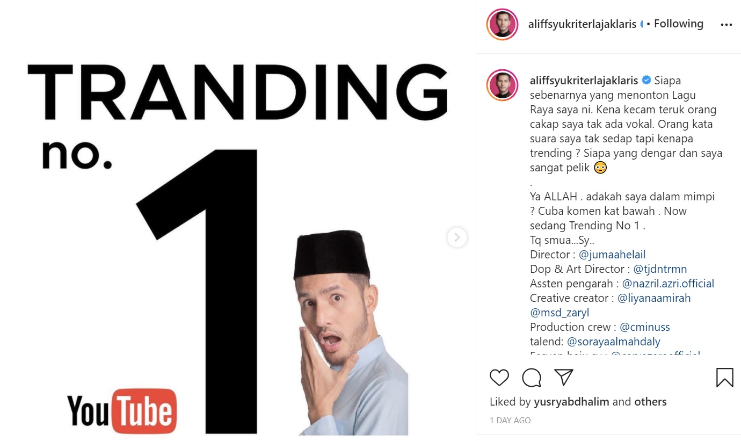The width and height of the screenshot is (741, 441).
Task: Toggle the Following button in header
Action: tap(678, 24)
